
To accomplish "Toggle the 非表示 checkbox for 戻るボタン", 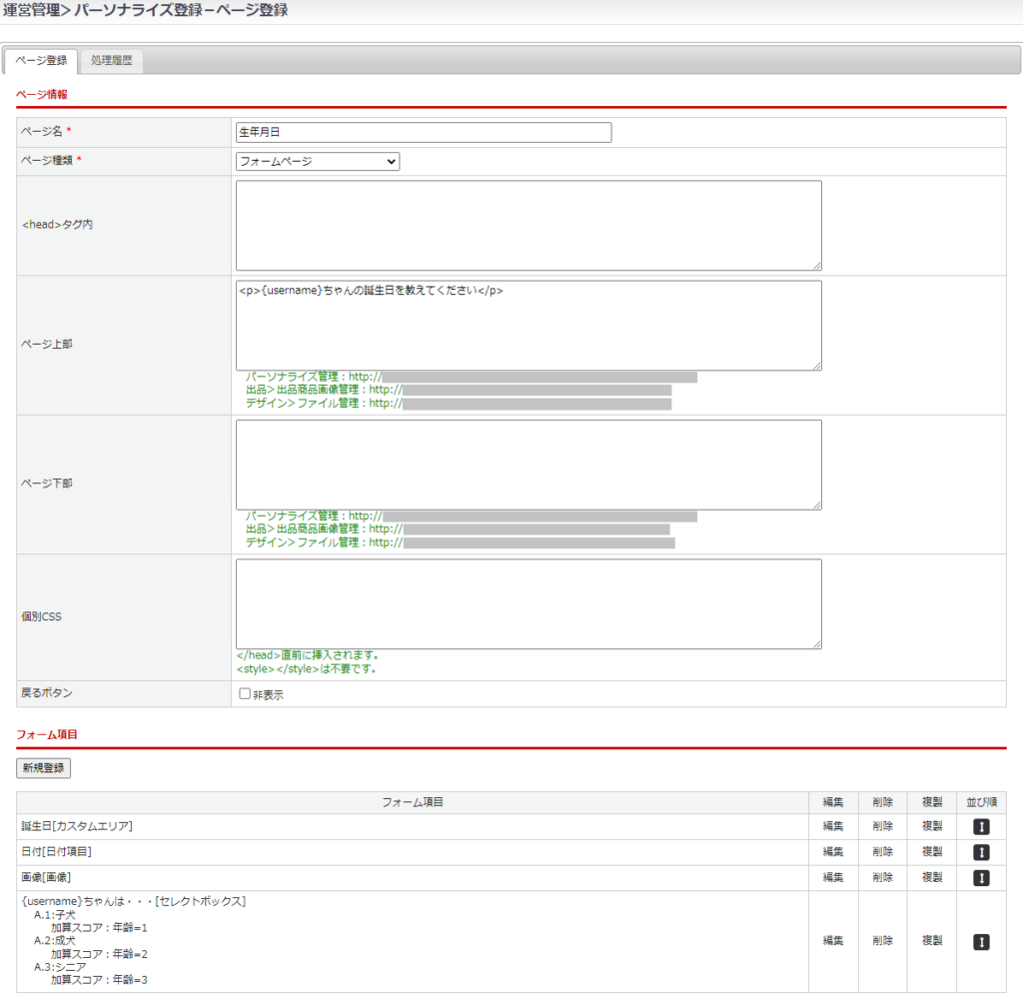I will [245, 694].
